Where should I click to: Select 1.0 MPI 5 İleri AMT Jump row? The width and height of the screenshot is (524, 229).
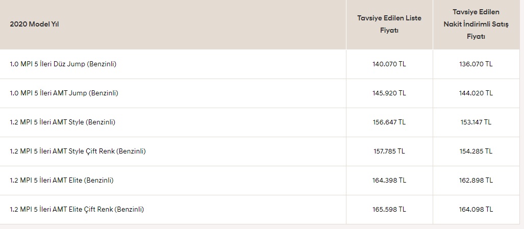pyautogui.click(x=260, y=93)
